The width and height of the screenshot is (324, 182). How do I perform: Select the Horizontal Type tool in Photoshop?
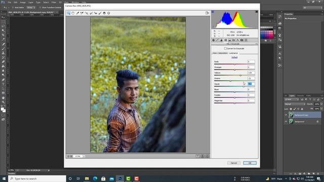[x=3, y=84]
